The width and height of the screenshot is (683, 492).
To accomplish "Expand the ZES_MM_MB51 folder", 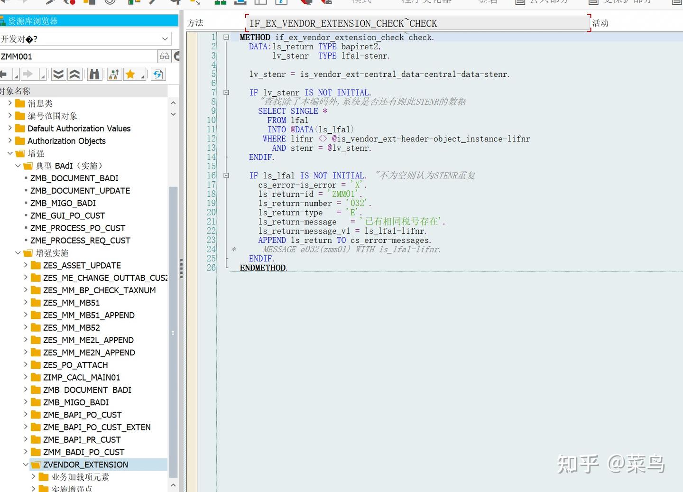I will point(26,303).
